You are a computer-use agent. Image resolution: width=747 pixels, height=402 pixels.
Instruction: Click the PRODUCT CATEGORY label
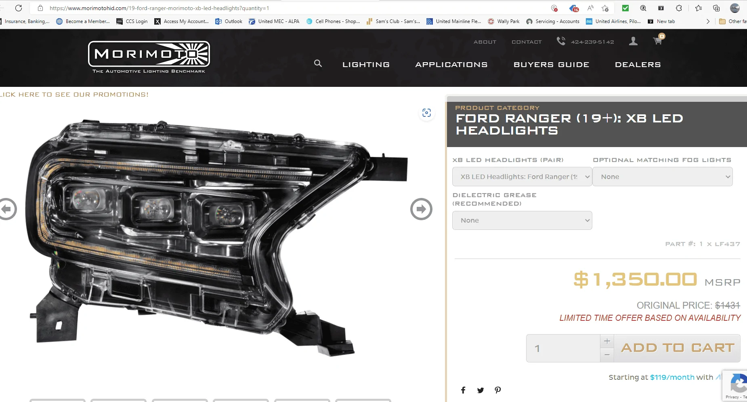(x=497, y=108)
